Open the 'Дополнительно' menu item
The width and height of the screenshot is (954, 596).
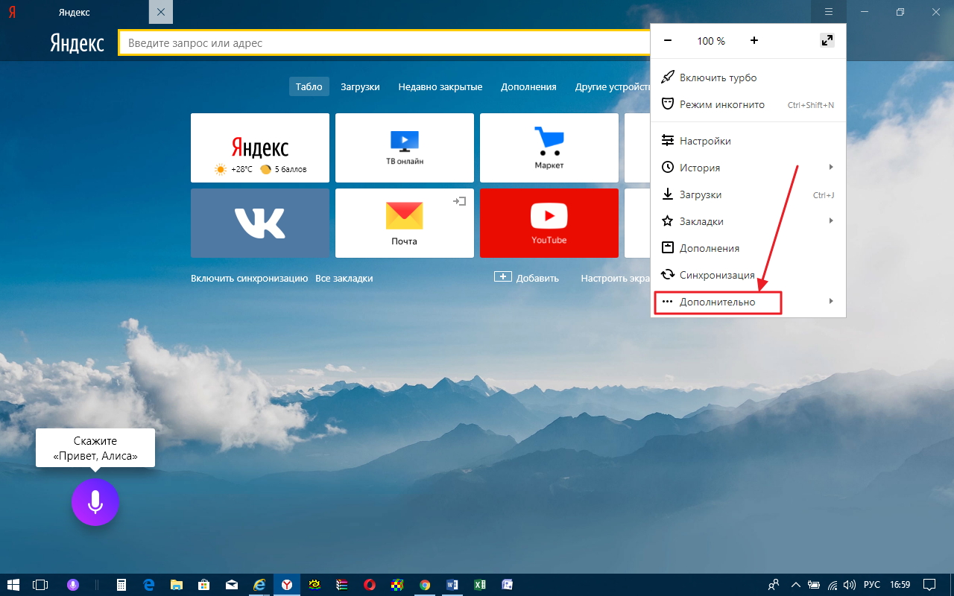pyautogui.click(x=748, y=302)
